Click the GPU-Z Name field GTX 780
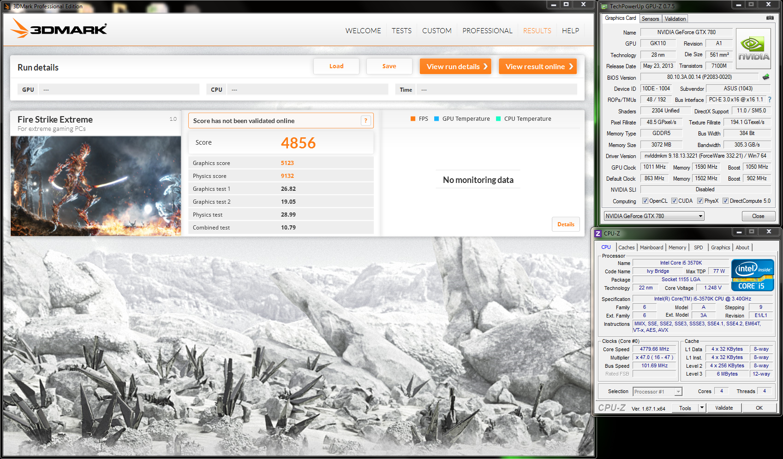This screenshot has width=783, height=459. pos(686,32)
